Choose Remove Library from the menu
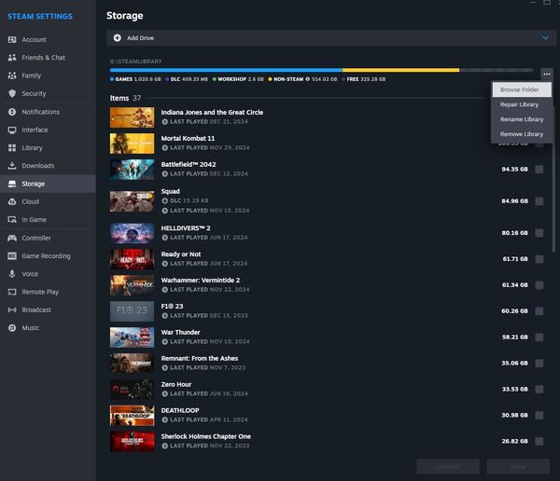This screenshot has height=481, width=560. point(522,134)
